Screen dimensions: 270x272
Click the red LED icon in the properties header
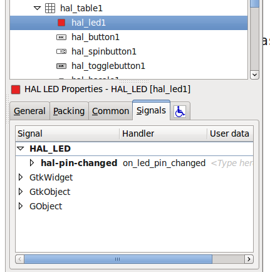point(16,90)
